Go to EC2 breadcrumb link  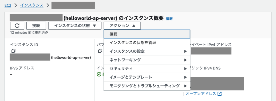click(8, 5)
